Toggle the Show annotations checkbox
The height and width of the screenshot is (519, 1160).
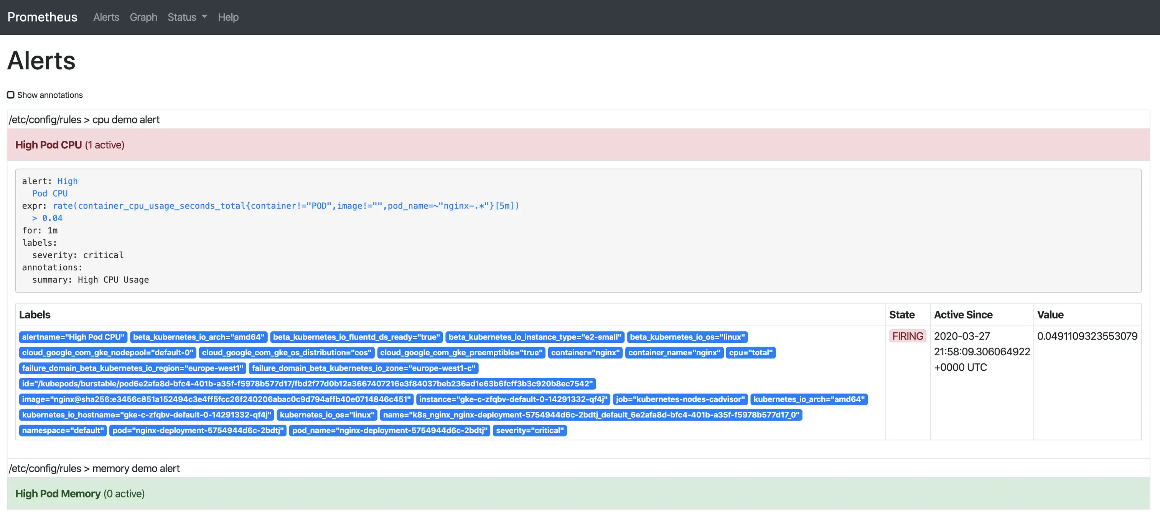click(11, 95)
